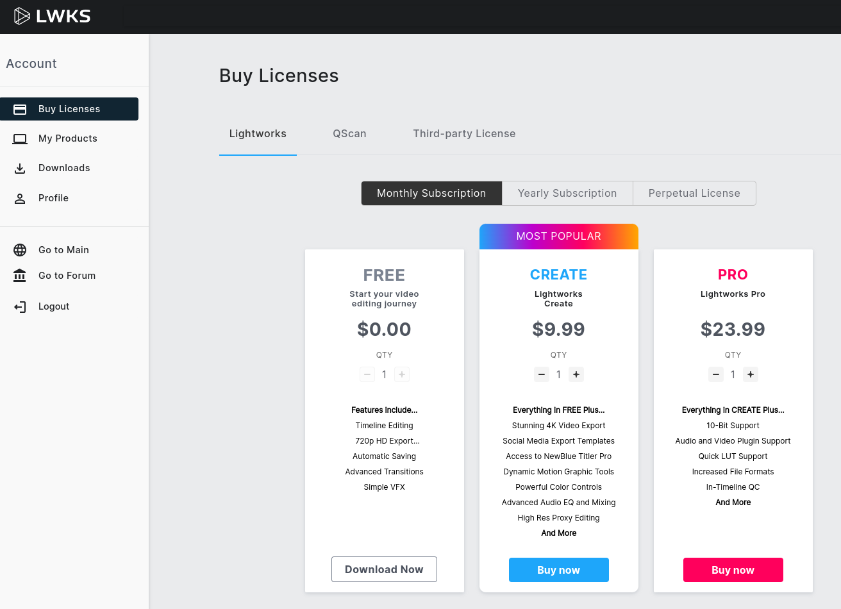The image size is (841, 609).
Task: Click the pink Buy now button for PRO
Action: pos(733,570)
